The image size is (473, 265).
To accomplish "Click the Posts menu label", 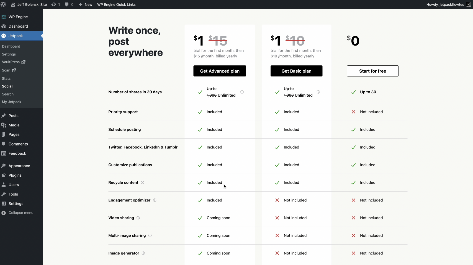I will pos(14,116).
